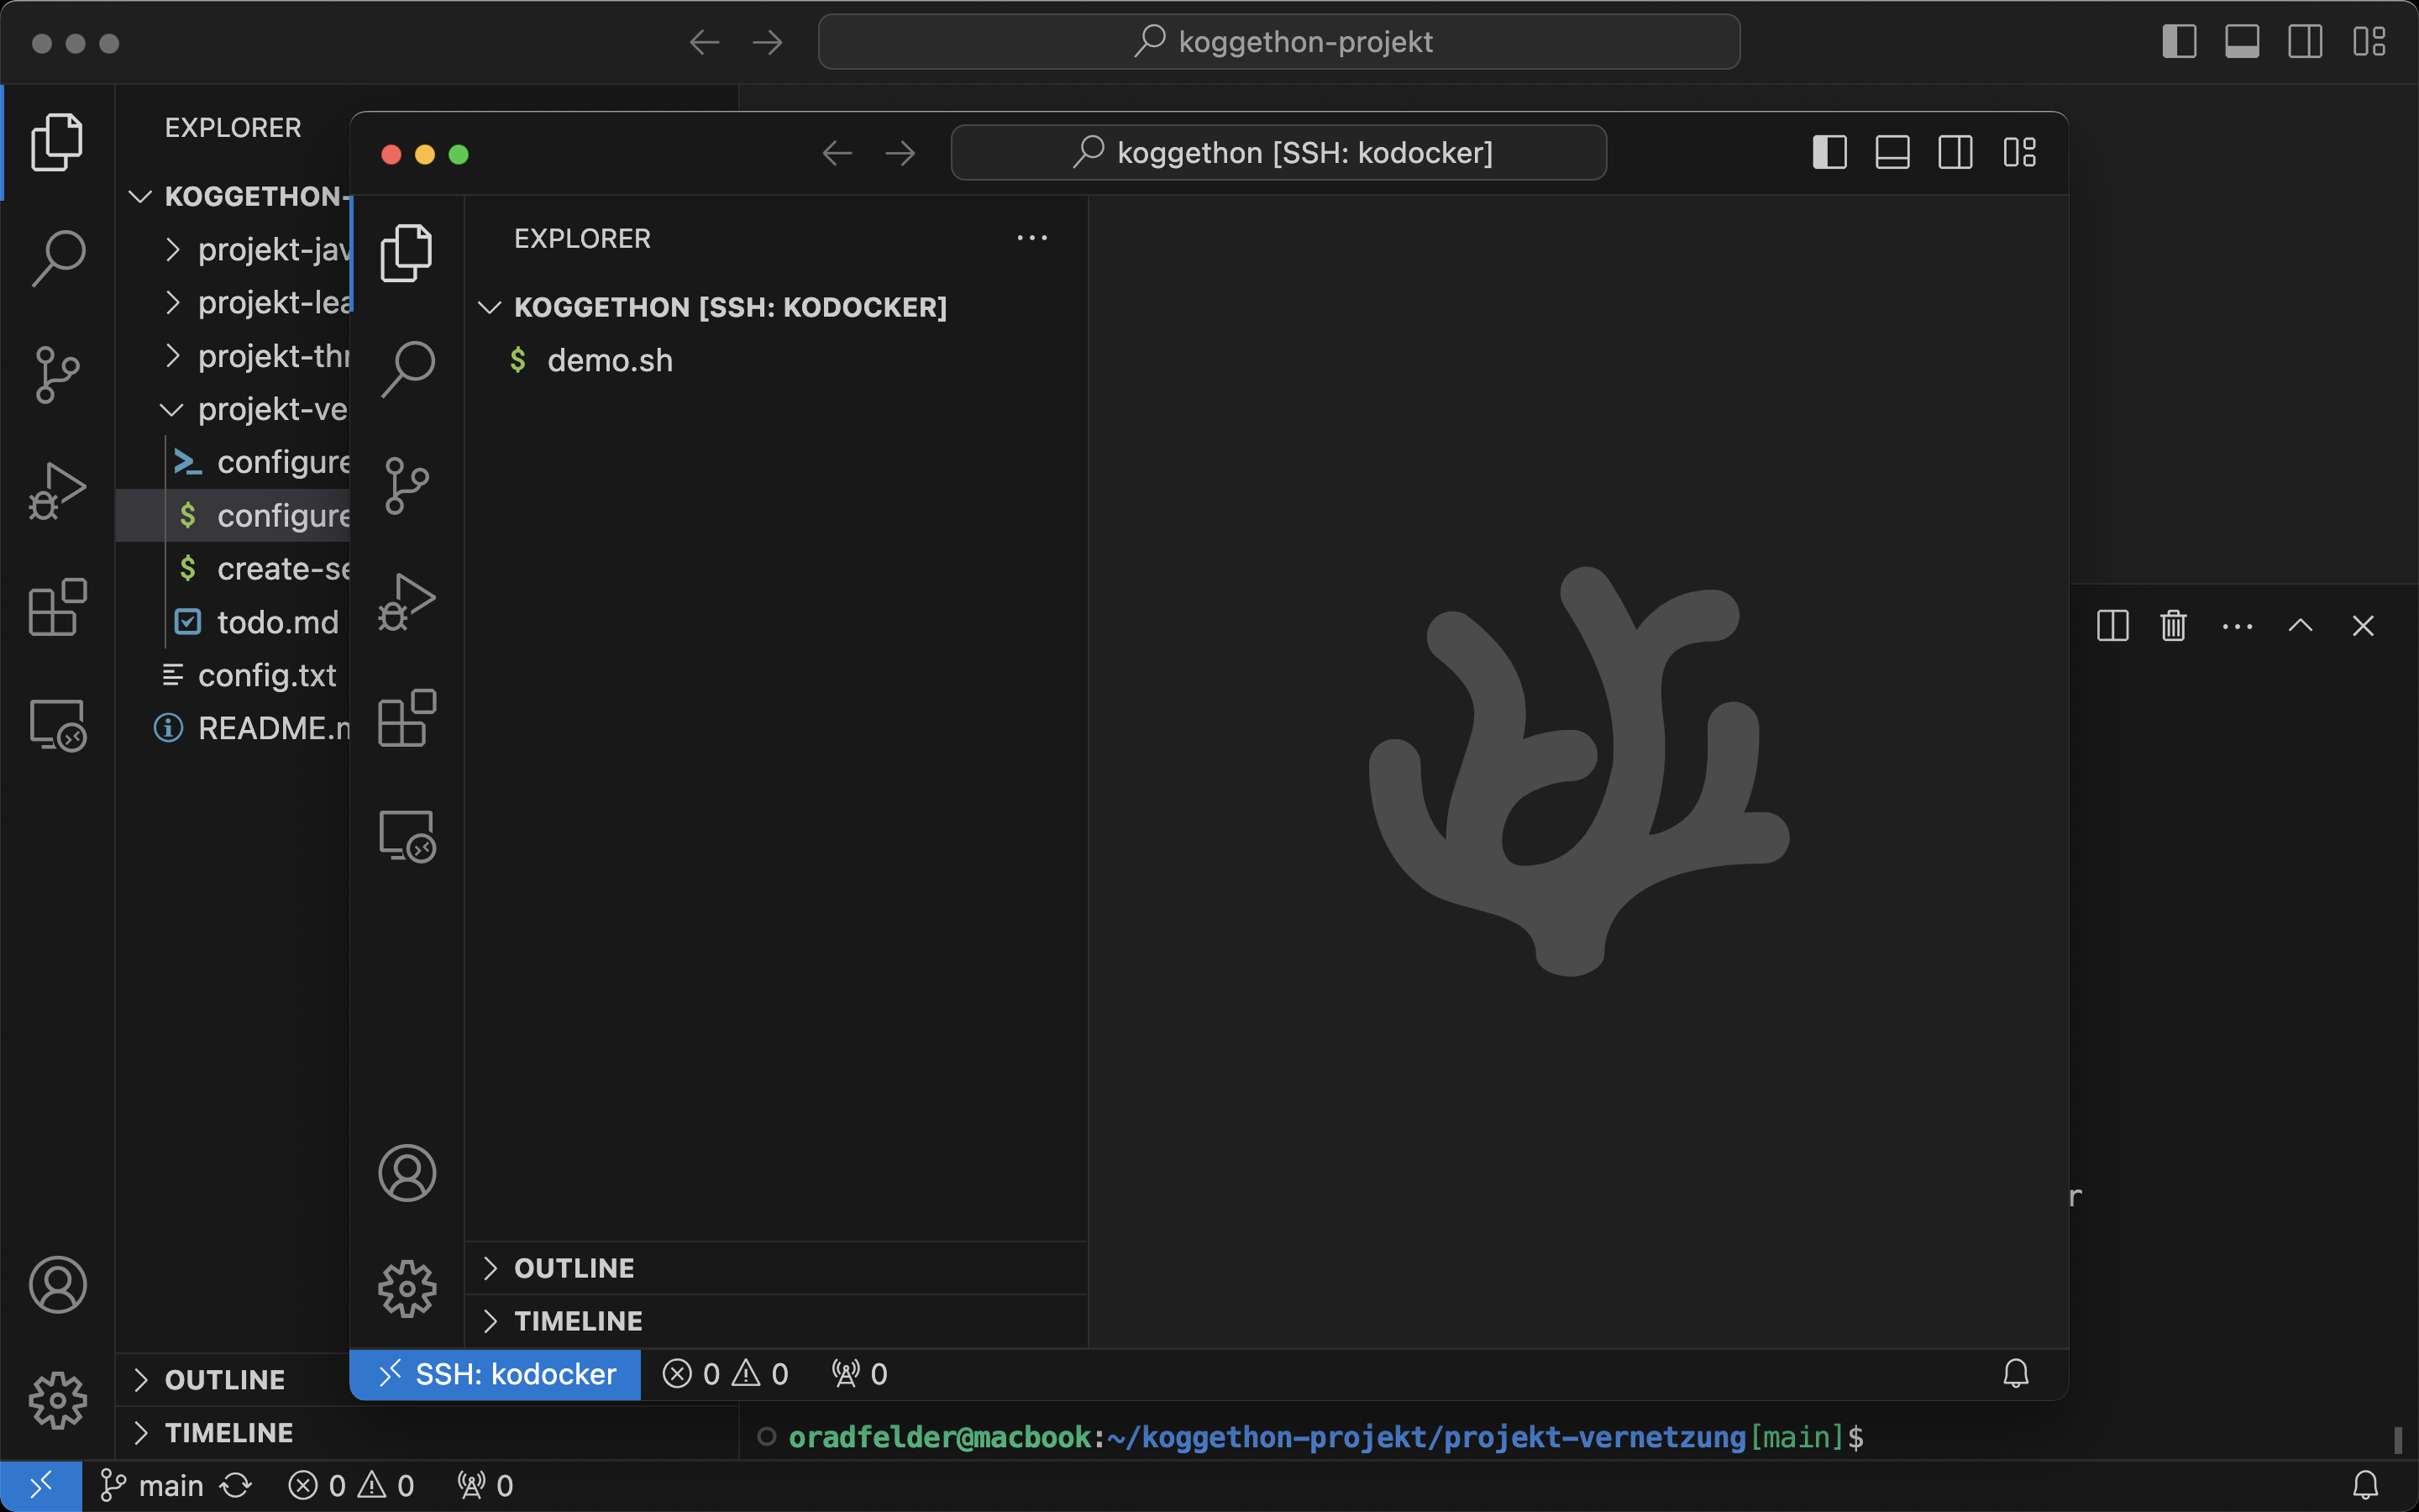This screenshot has height=1512, width=2419.
Task: Toggle secondary sidebar in background window
Action: pos(2305,42)
